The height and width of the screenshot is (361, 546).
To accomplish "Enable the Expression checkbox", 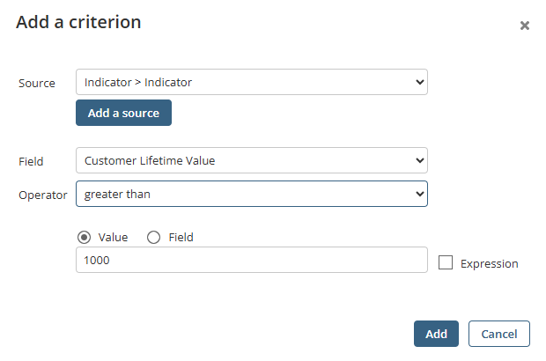I will pyautogui.click(x=446, y=262).
